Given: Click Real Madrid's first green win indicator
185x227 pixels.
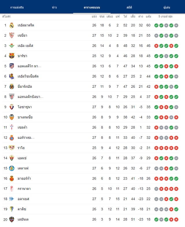Looking at the screenshot, I should click(156, 25).
